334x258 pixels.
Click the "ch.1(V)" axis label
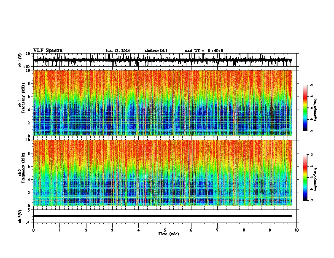tap(20, 60)
